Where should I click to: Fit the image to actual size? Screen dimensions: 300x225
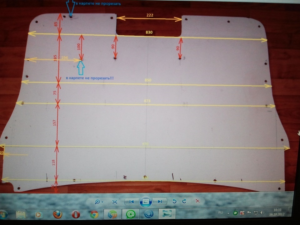115,202
